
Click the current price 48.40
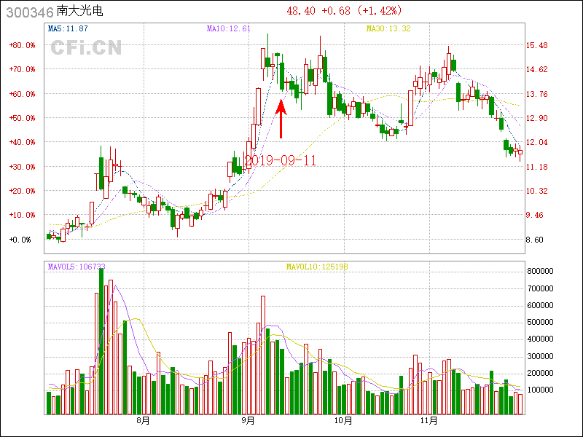point(301,11)
